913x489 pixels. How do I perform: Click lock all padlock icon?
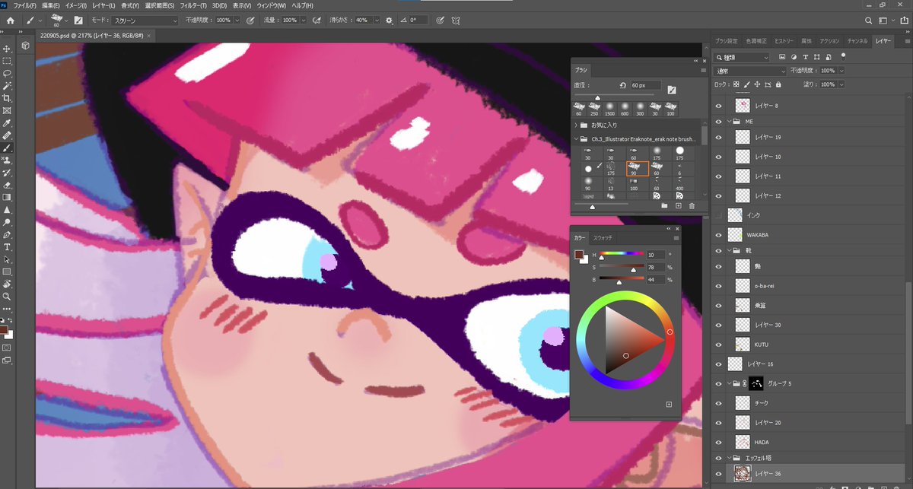pos(778,84)
